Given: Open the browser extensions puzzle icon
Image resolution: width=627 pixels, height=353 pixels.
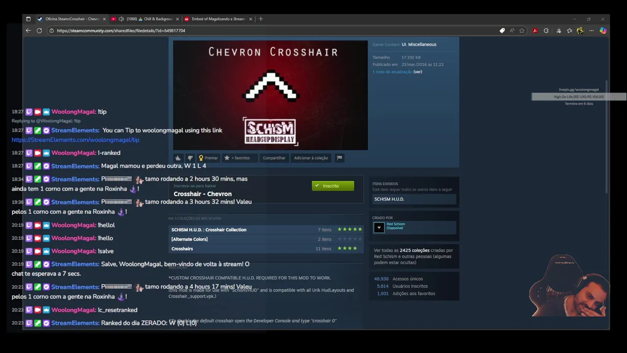Looking at the screenshot, I should pyautogui.click(x=546, y=30).
